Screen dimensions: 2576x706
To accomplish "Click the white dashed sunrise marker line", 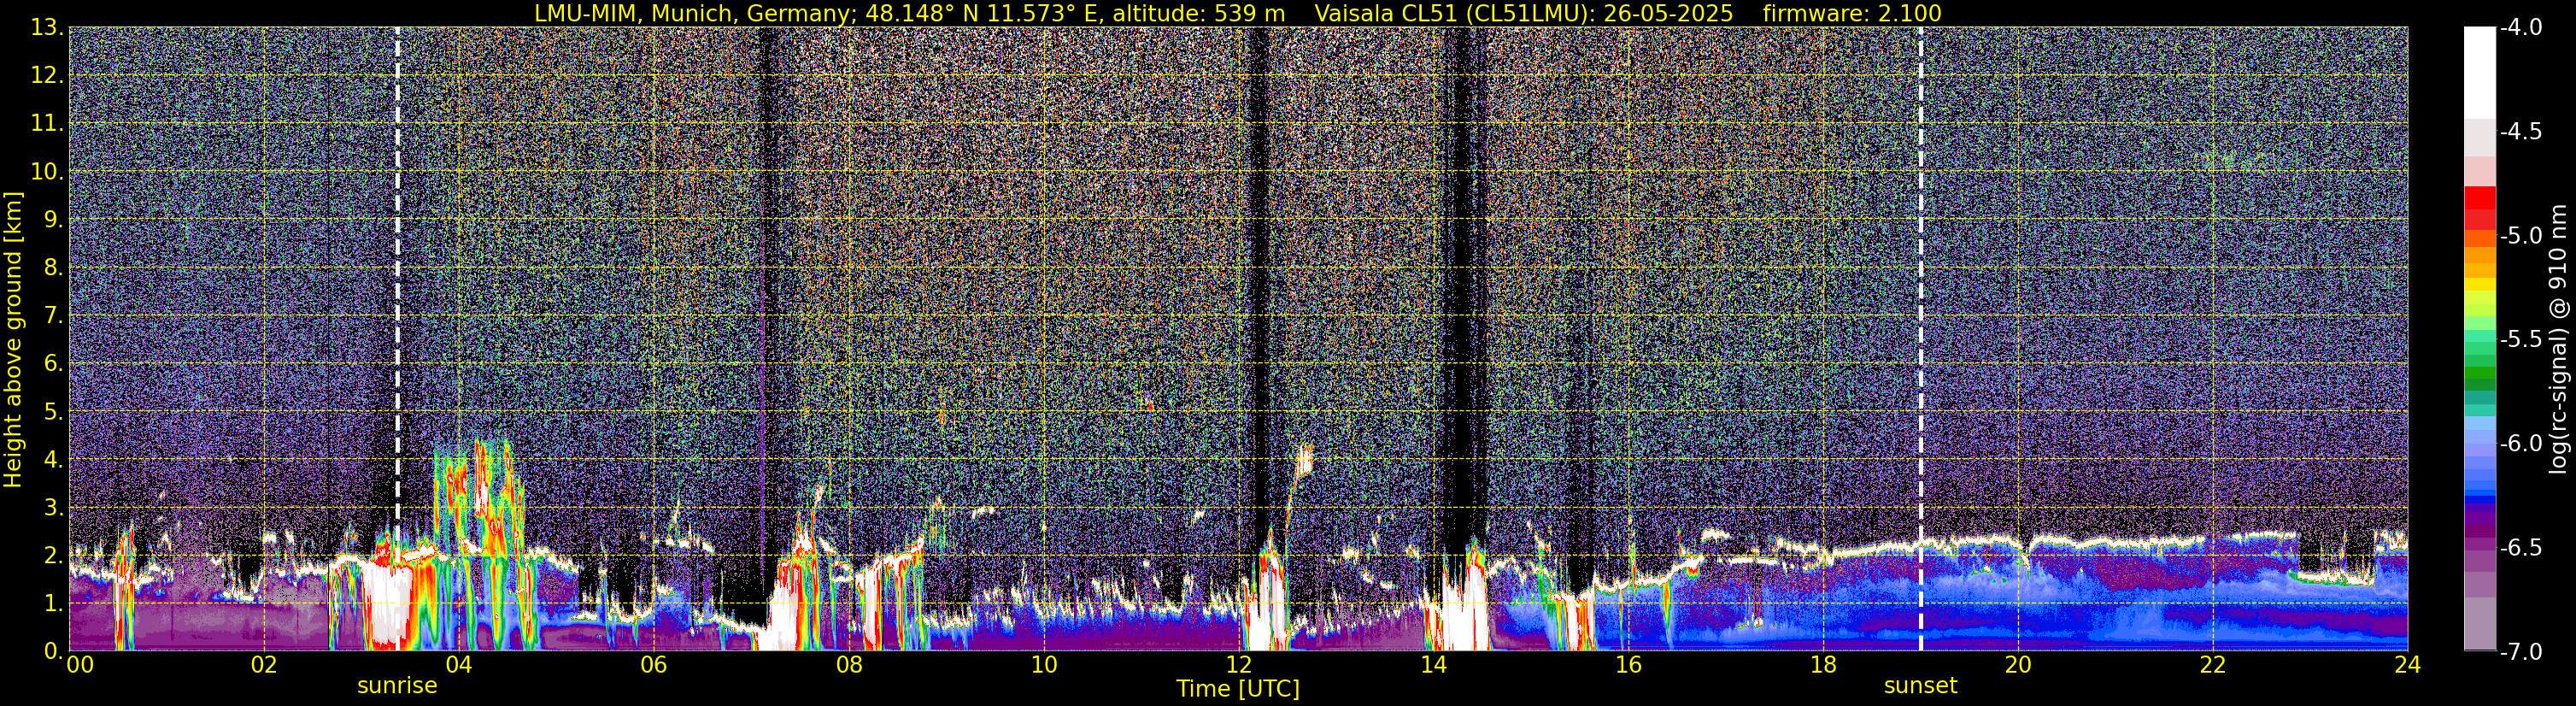I will (397, 339).
